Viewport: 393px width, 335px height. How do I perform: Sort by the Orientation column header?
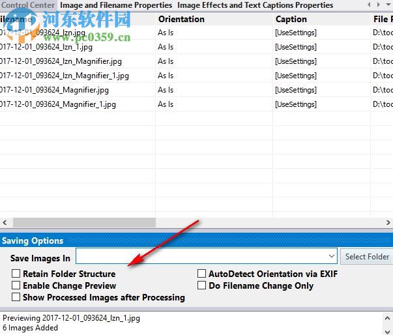[x=214, y=19]
